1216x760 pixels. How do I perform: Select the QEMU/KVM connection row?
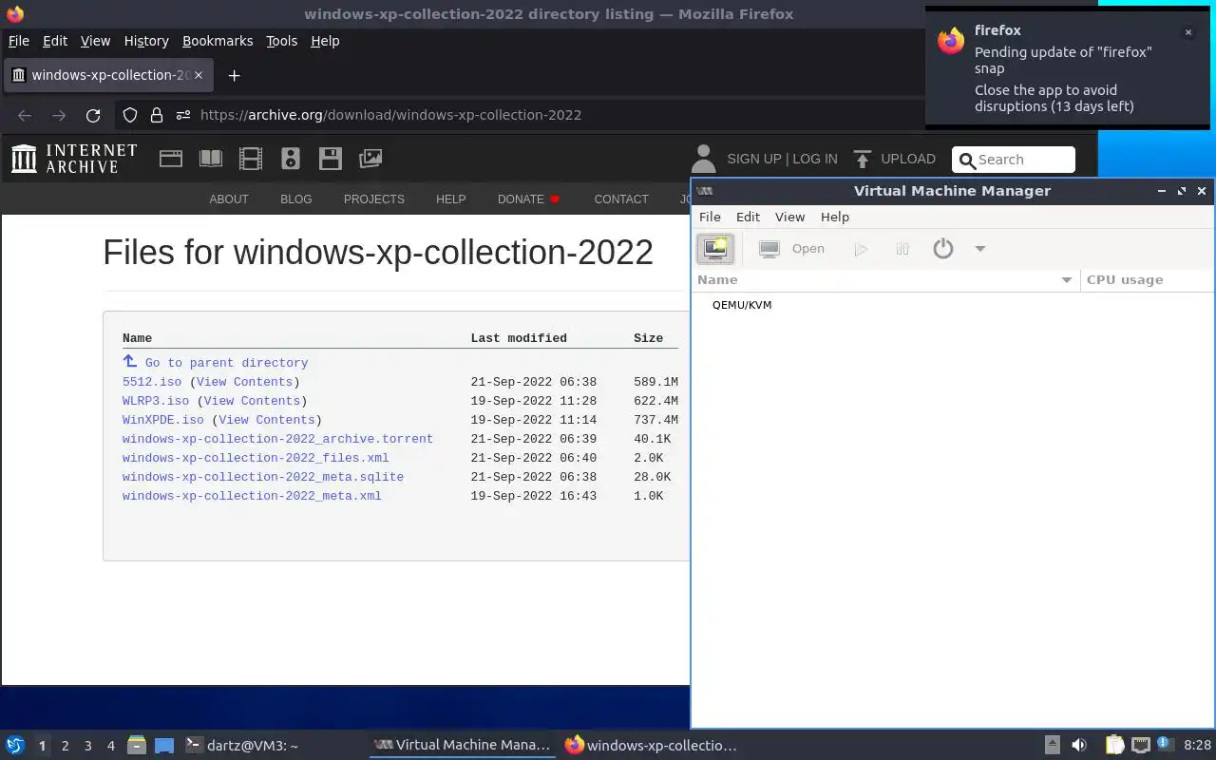click(953, 305)
